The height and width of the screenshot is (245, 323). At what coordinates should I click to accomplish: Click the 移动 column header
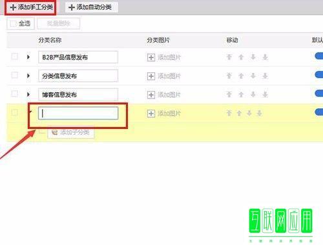tap(232, 40)
